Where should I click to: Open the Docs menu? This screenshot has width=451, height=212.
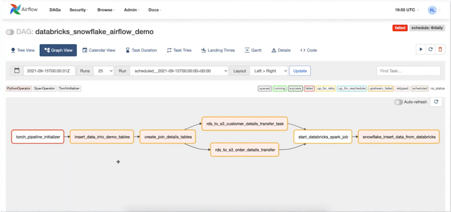coord(155,10)
